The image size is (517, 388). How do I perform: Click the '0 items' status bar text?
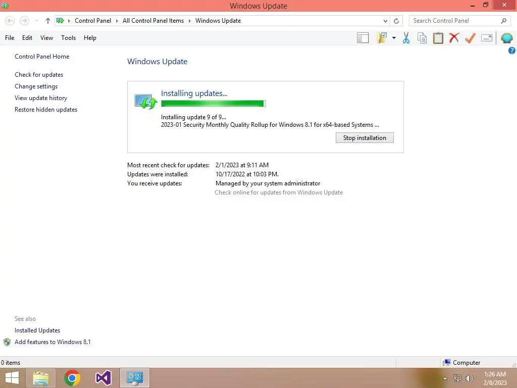pos(11,363)
